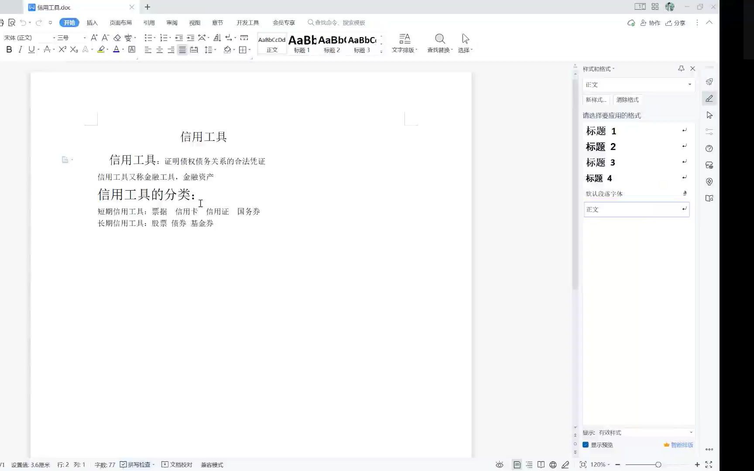This screenshot has height=471, width=754.
Task: Apply the font color swatch
Action: [116, 50]
